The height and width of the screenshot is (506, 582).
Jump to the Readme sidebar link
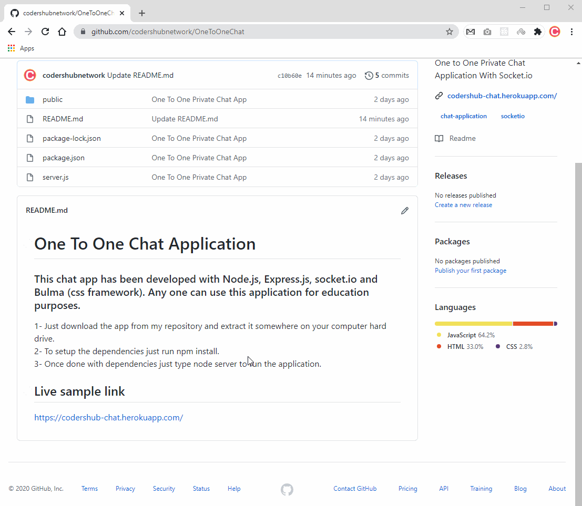pos(462,138)
